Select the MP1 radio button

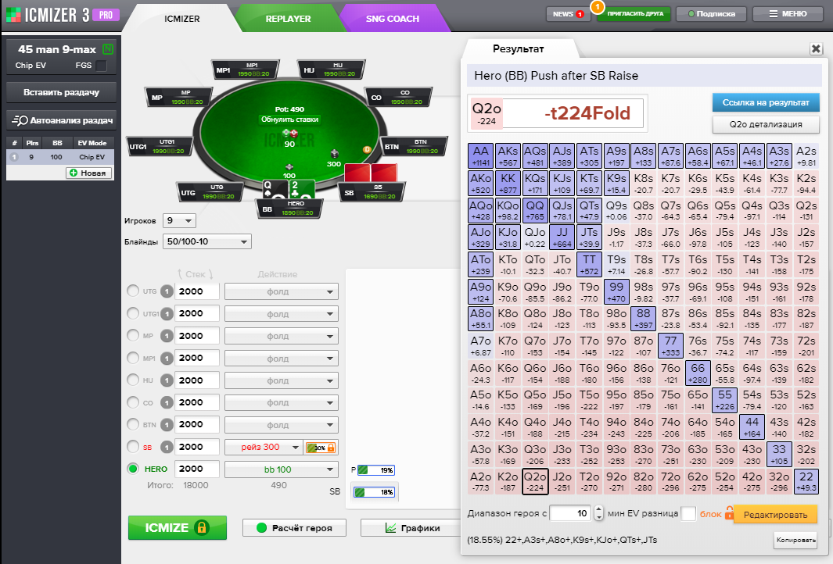pyautogui.click(x=133, y=358)
